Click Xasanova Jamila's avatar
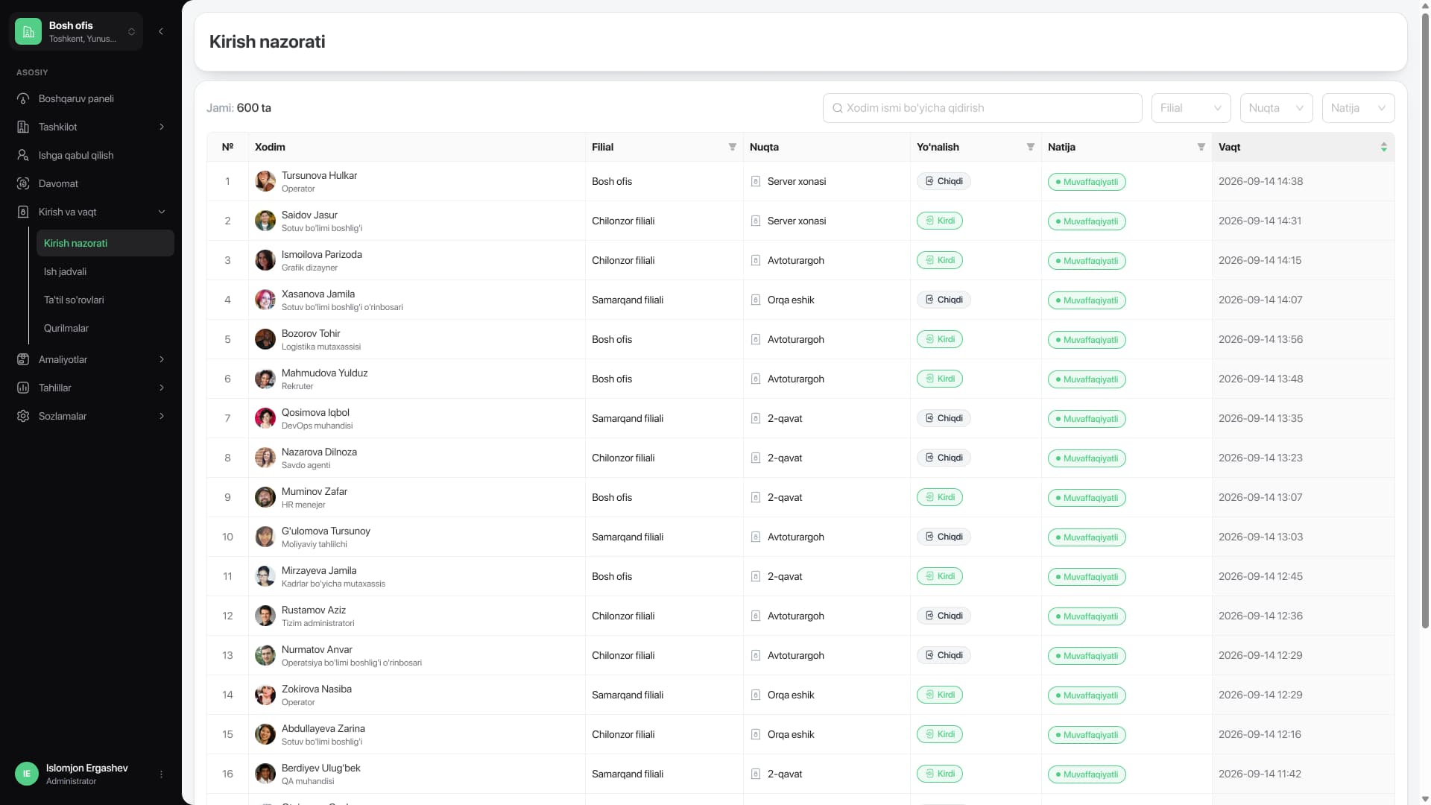The image size is (1431, 805). [265, 300]
